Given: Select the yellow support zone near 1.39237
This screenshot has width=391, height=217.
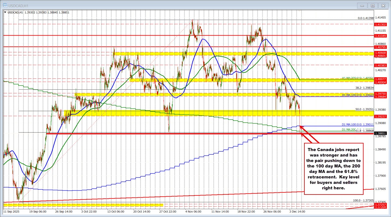Looking at the screenshot, I should [213, 114].
